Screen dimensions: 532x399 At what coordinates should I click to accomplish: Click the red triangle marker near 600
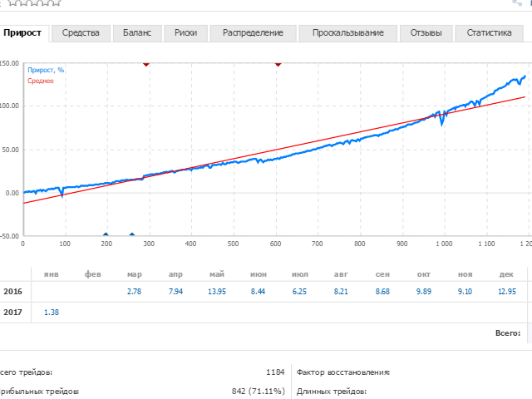point(278,64)
